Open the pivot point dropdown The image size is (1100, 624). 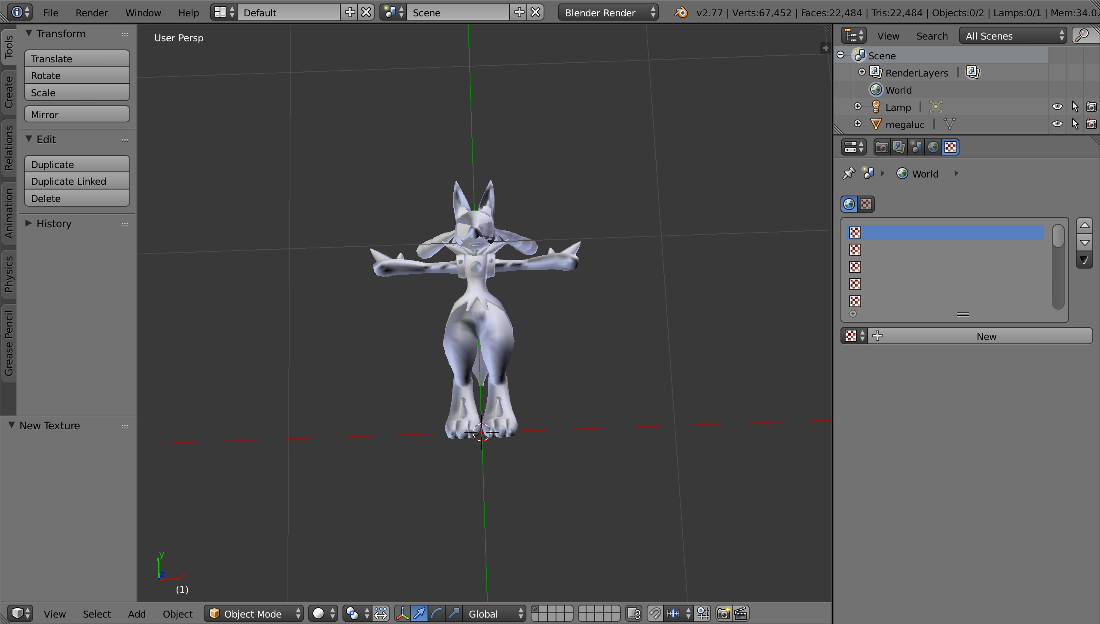tap(357, 613)
